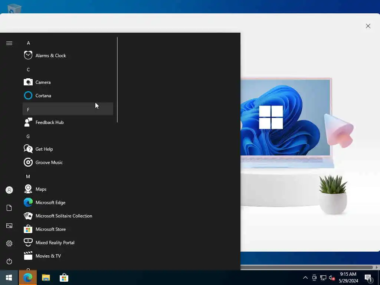Image resolution: width=380 pixels, height=285 pixels.
Task: Open Feedback Hub icon
Action: 28,122
